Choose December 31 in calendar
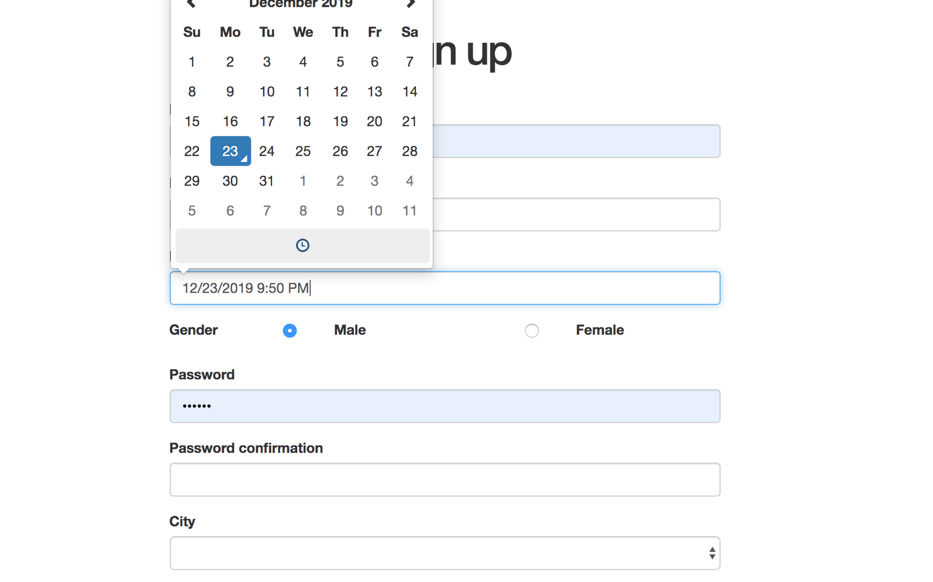 click(x=266, y=181)
